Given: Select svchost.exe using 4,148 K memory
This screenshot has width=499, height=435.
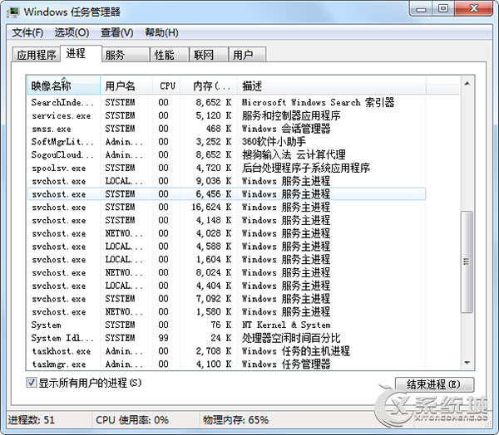Looking at the screenshot, I should [x=226, y=220].
